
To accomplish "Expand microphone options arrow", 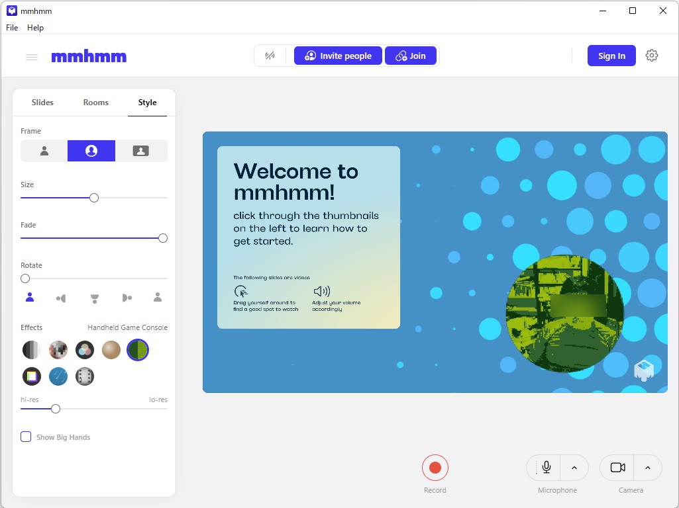I will tap(574, 468).
